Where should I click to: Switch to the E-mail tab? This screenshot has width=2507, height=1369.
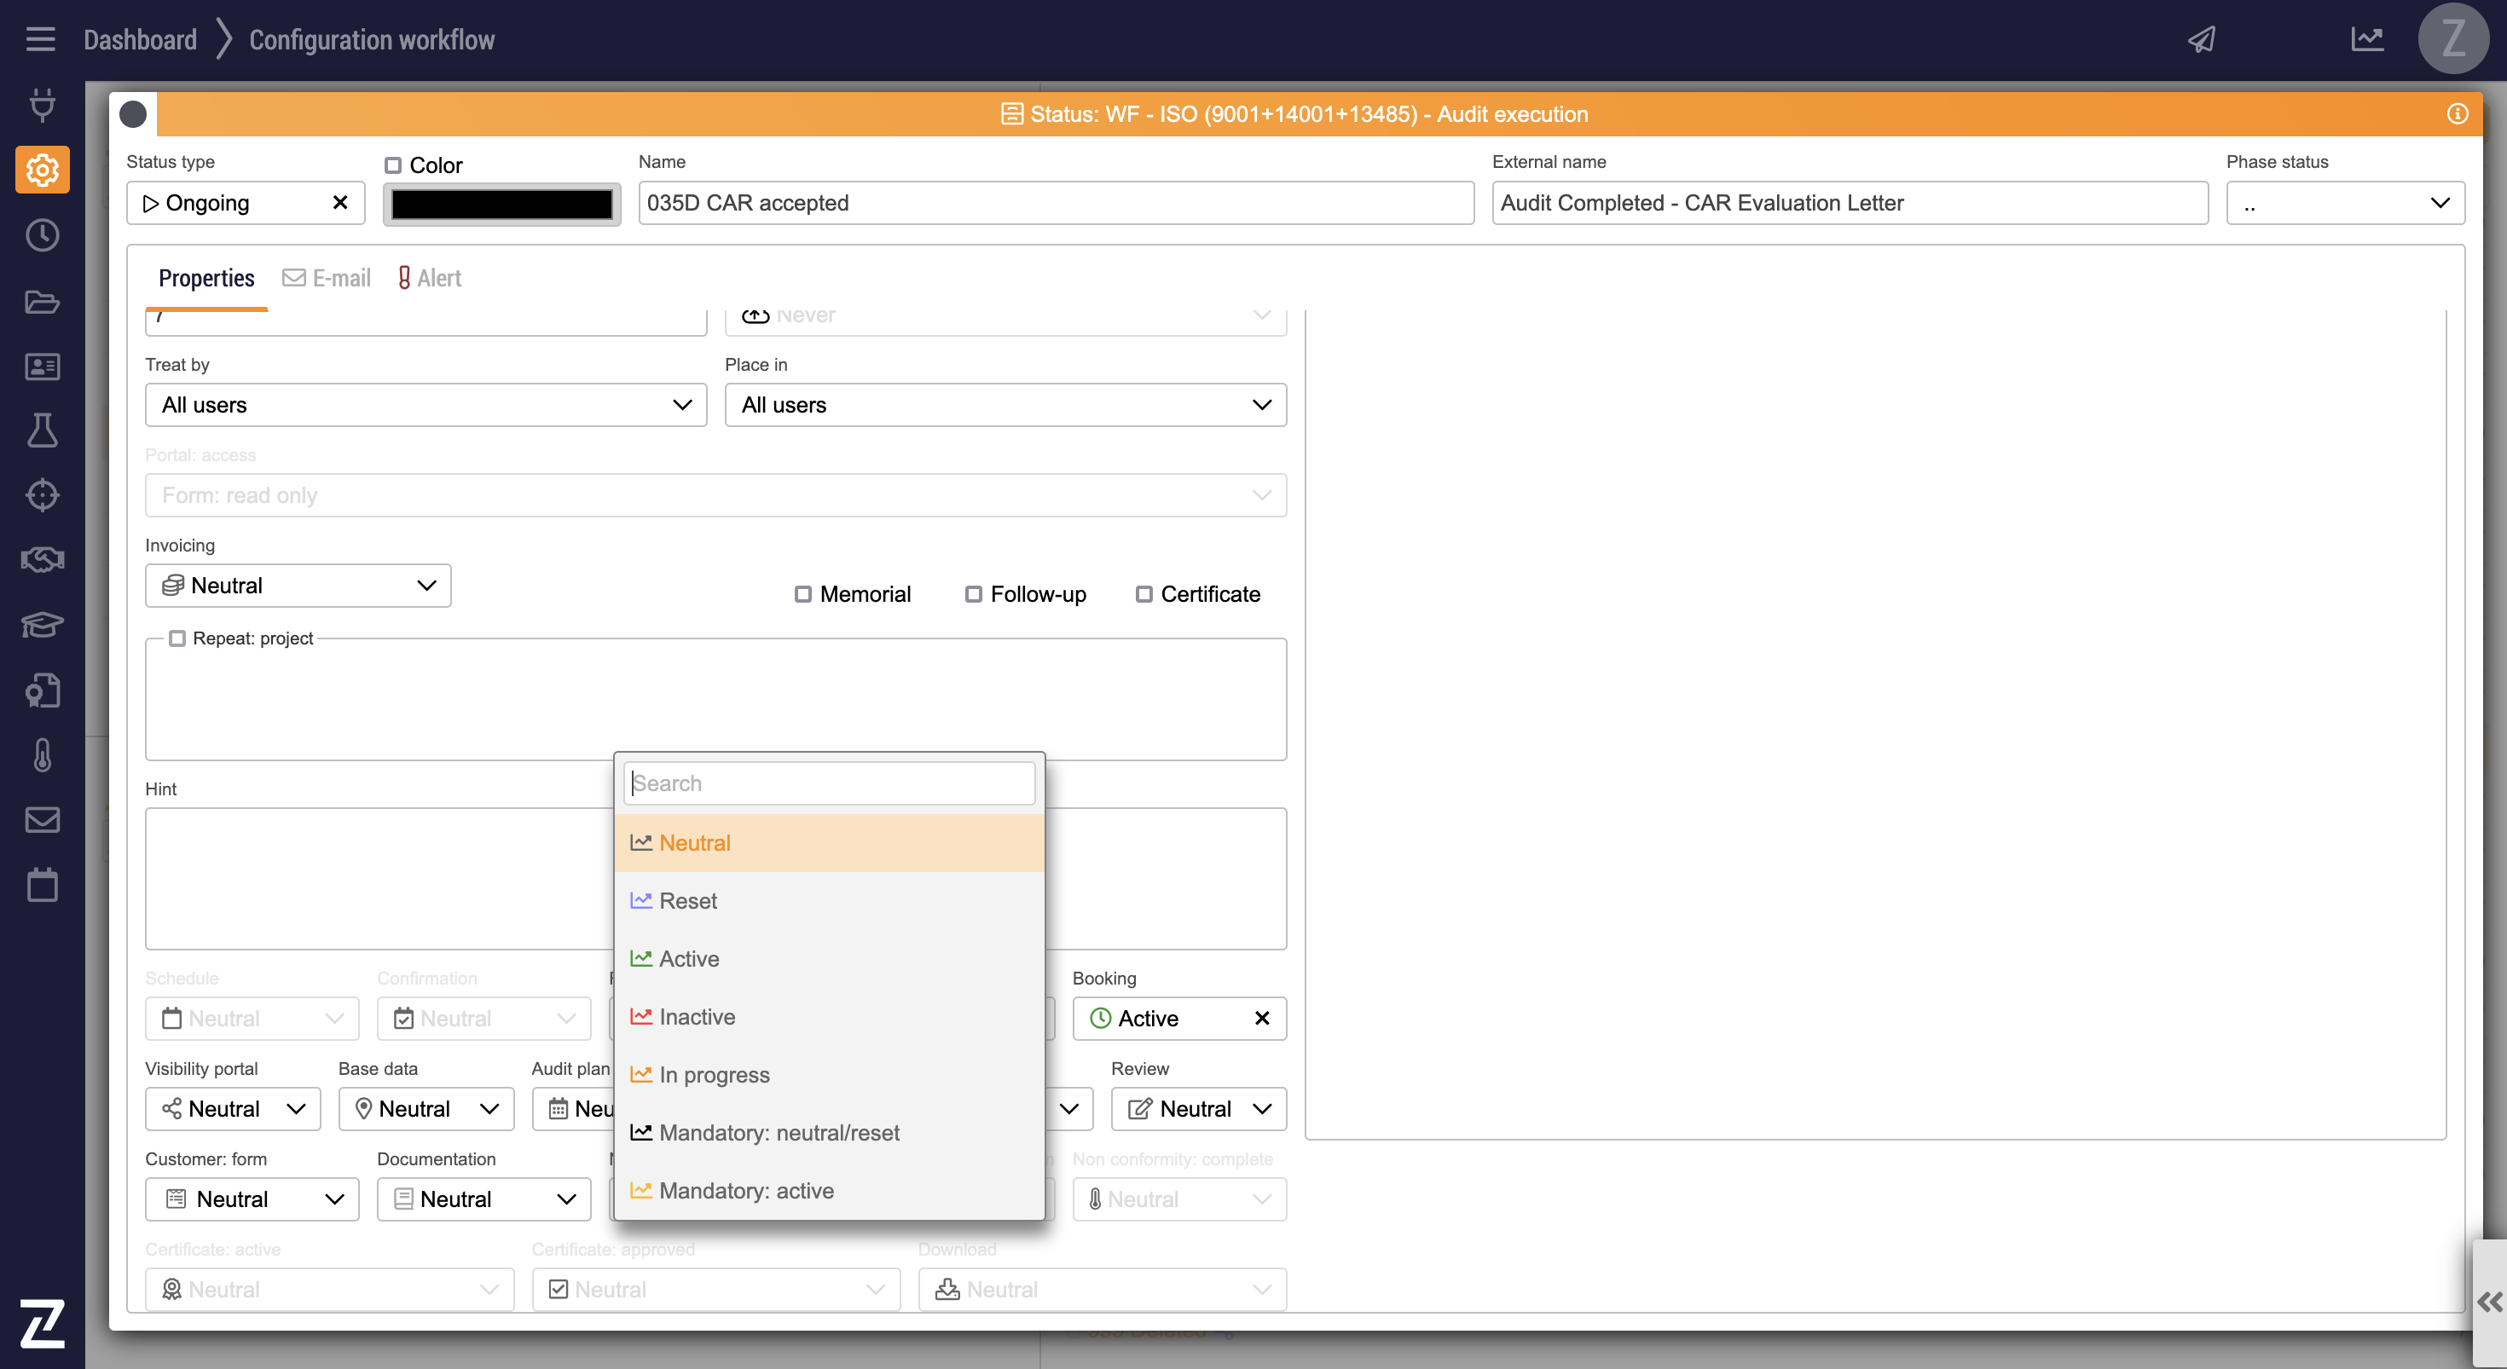(x=327, y=278)
